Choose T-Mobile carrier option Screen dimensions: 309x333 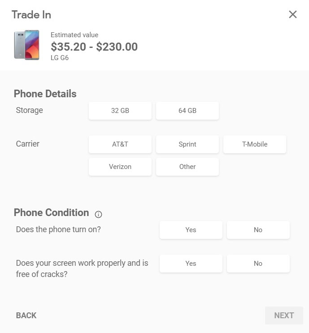255,144
